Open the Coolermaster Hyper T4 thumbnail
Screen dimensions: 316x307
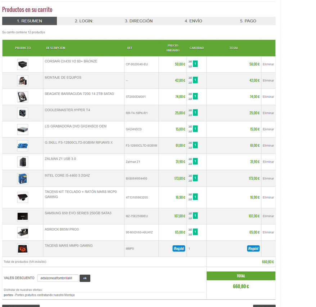coord(23,113)
